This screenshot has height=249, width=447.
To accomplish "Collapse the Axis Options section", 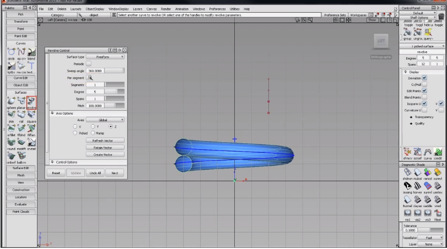I will [52, 113].
